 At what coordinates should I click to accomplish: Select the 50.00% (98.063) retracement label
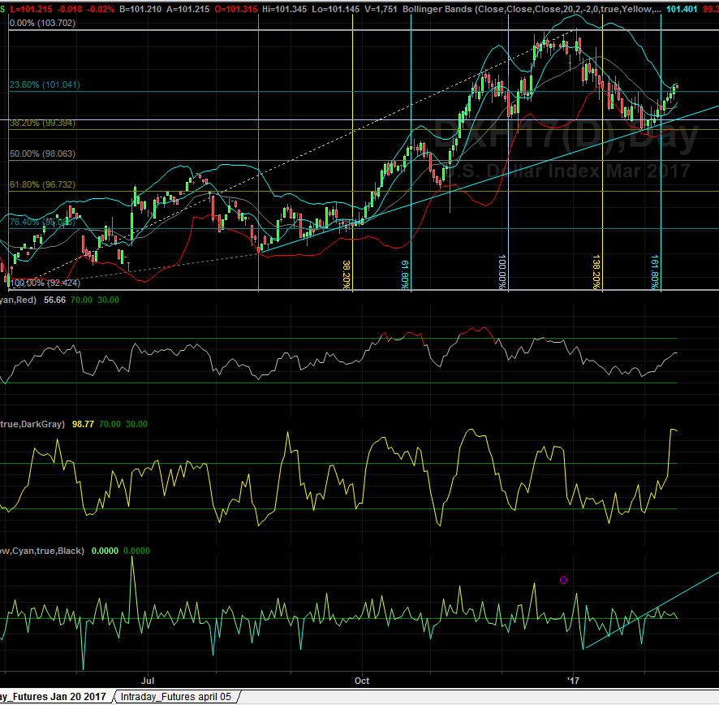pyautogui.click(x=42, y=154)
